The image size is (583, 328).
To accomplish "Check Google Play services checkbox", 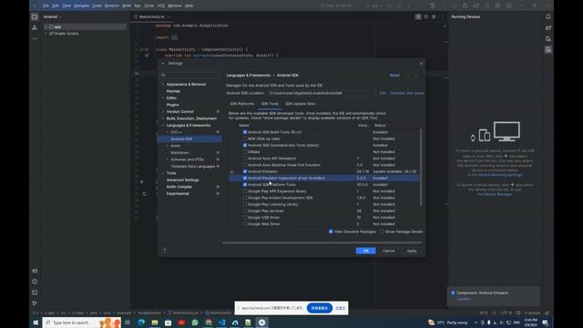I will tap(245, 210).
